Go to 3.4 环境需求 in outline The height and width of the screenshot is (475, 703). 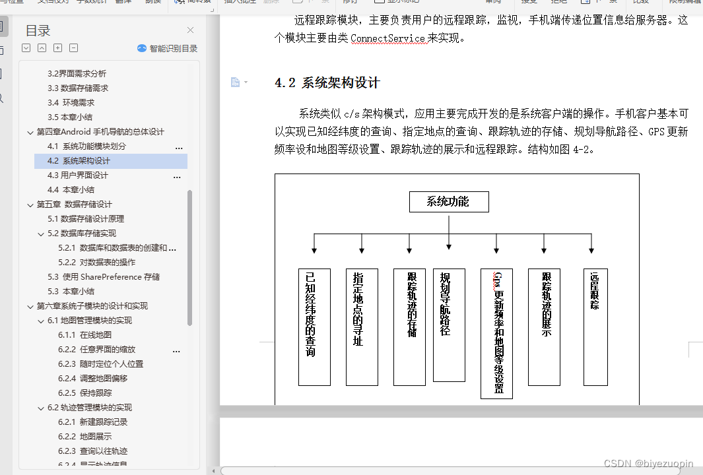point(71,103)
